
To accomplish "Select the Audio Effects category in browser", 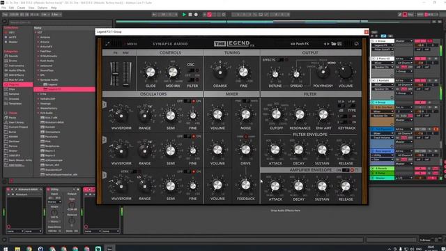I will 17,70.
